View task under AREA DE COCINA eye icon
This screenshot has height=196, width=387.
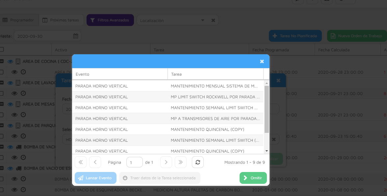point(14,72)
